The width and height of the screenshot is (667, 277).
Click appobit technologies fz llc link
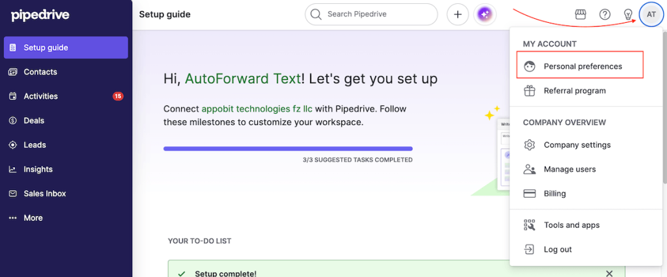(257, 109)
